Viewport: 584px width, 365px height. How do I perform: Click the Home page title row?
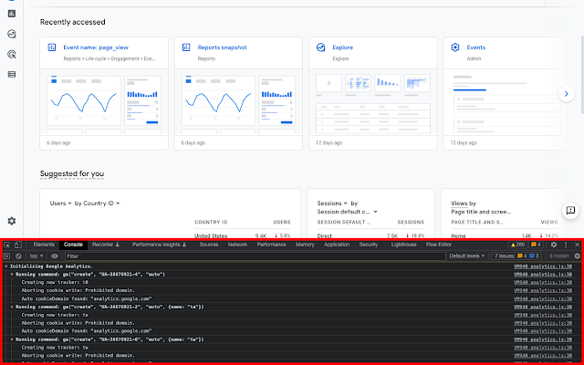pyautogui.click(x=505, y=235)
